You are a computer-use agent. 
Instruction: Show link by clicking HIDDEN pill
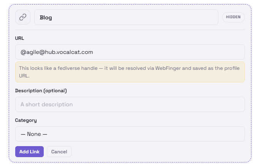[234, 17]
